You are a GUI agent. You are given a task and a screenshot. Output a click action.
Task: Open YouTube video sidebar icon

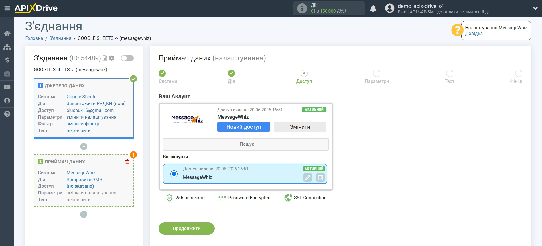click(7, 87)
